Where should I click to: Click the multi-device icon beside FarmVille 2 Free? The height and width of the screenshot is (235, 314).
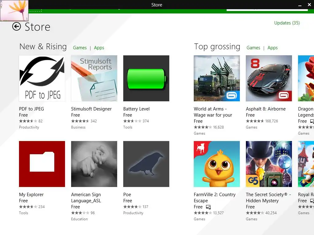pos(208,207)
